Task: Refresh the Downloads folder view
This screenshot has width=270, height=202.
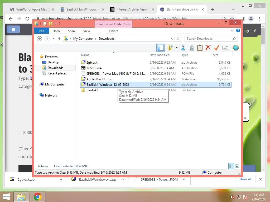Action: (178, 39)
